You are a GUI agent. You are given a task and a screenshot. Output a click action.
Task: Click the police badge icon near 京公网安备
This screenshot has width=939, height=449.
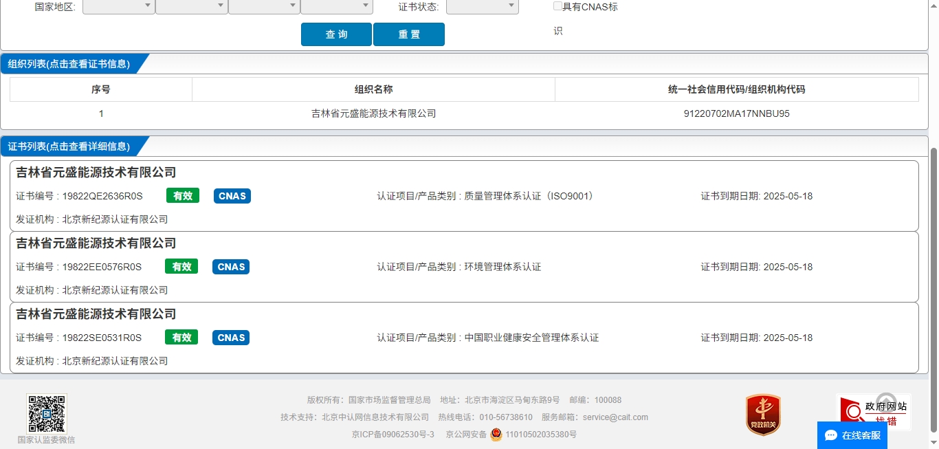pos(496,435)
